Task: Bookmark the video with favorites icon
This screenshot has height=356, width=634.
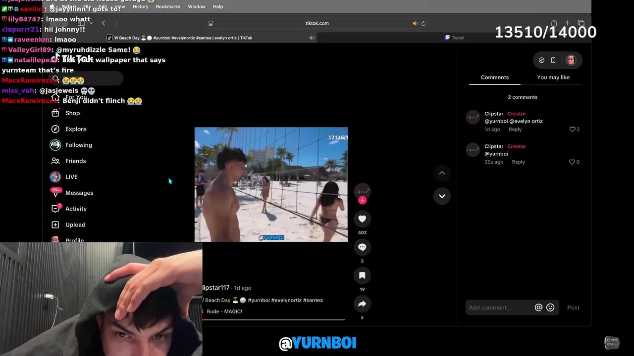Action: [x=362, y=275]
